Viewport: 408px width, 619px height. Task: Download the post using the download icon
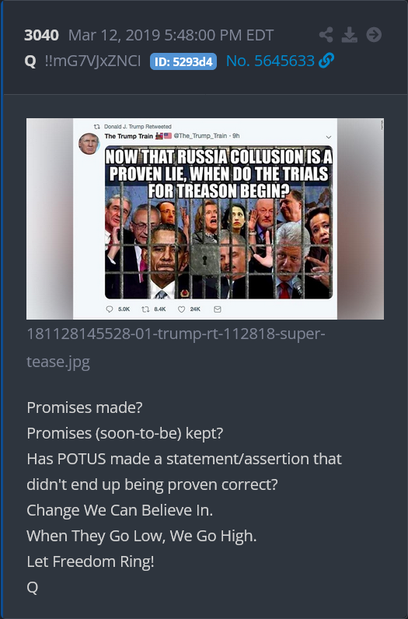[x=350, y=35]
